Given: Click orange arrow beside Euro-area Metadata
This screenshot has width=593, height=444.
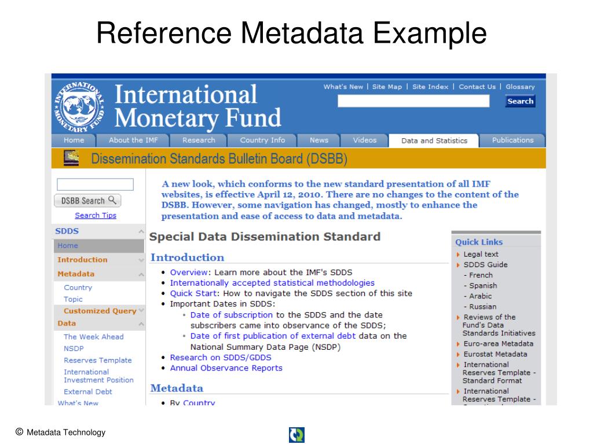Looking at the screenshot, I should point(458,344).
